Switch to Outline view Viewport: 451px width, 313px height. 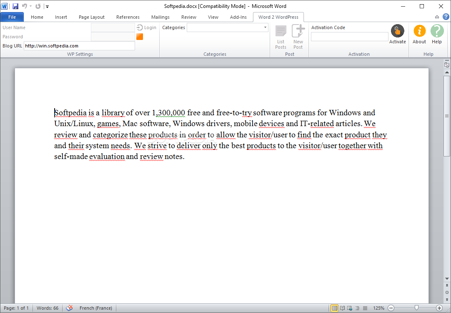pyautogui.click(x=357, y=308)
